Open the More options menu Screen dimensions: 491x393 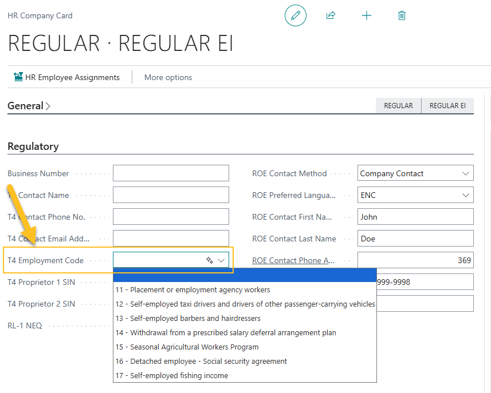pos(167,77)
